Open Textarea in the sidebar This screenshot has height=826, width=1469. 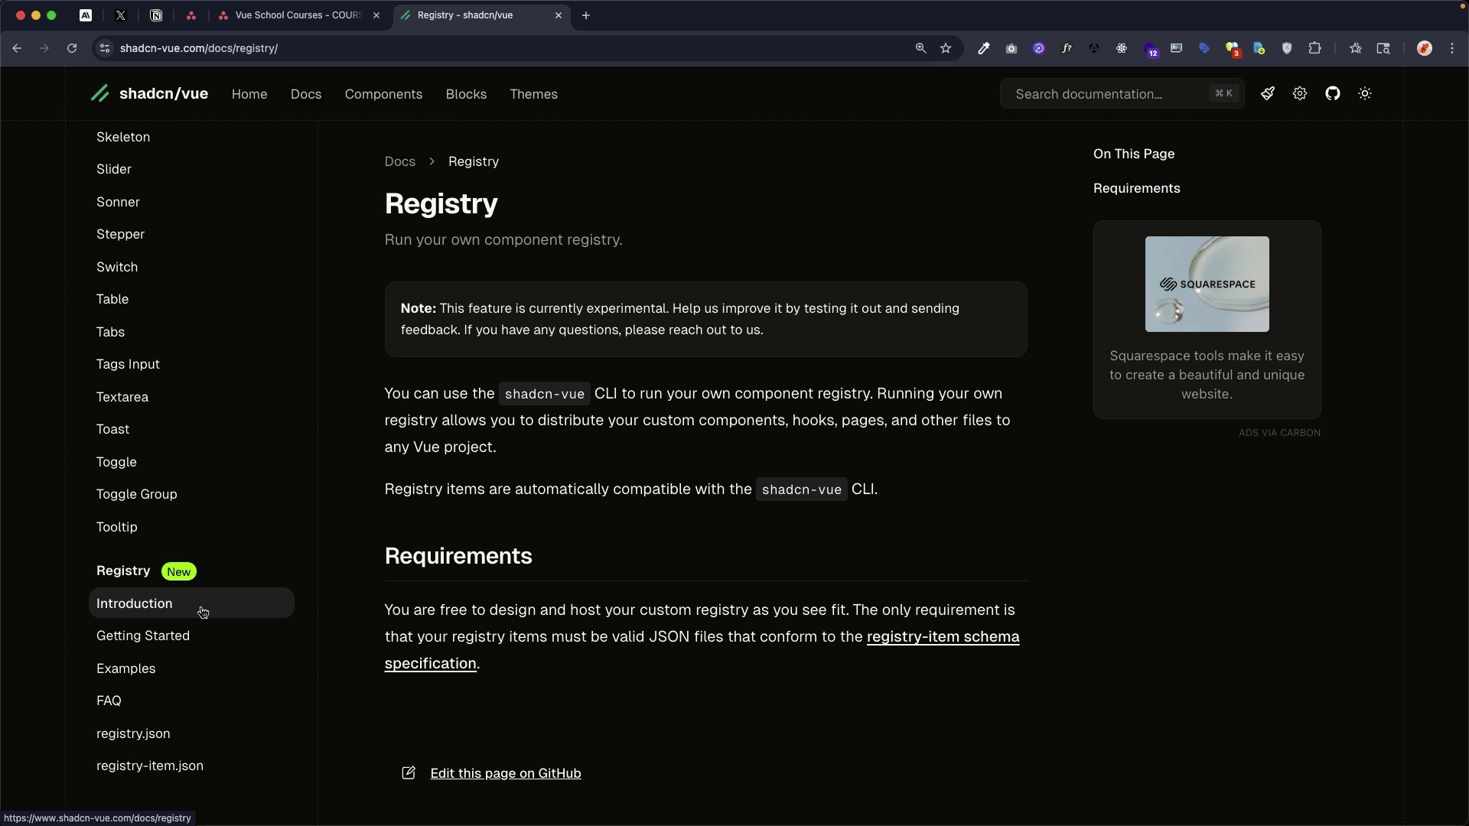pyautogui.click(x=122, y=397)
